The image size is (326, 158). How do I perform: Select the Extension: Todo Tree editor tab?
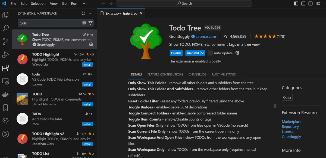click(121, 13)
